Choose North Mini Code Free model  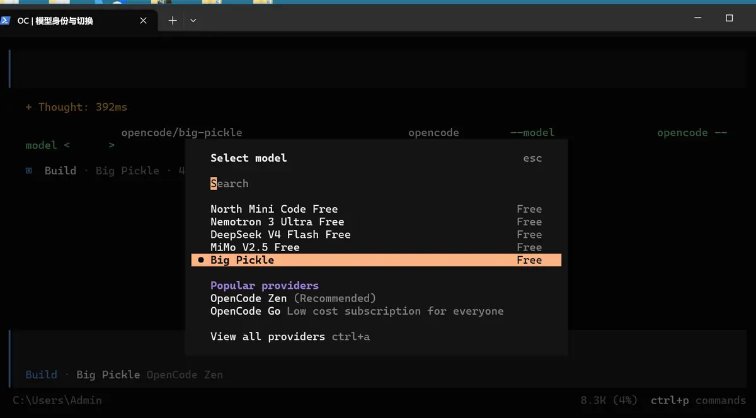(376, 209)
